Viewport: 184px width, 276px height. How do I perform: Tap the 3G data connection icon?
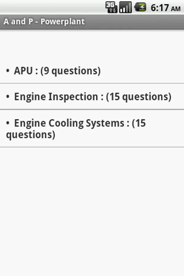click(x=111, y=7)
